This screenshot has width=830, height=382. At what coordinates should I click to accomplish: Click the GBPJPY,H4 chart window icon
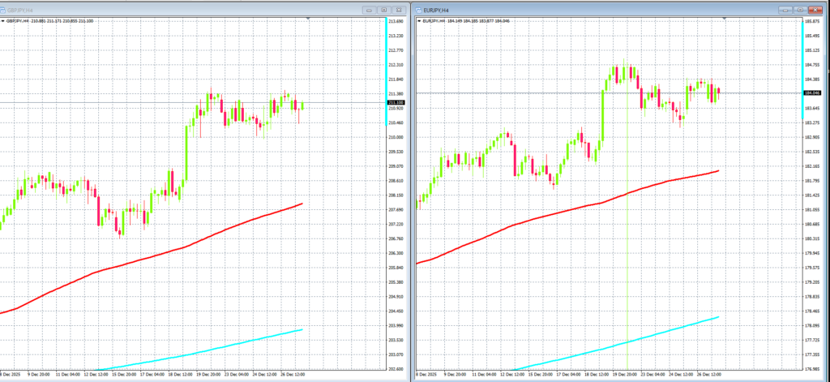4,9
